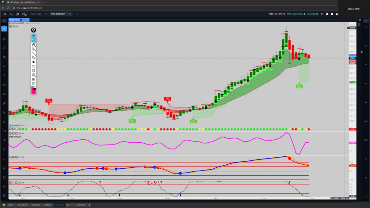Open the Strategies bottom tab

pos(36,205)
